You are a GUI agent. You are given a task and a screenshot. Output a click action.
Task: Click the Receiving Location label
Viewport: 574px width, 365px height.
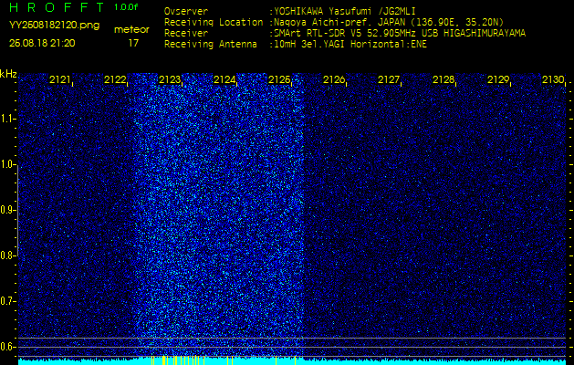(214, 22)
